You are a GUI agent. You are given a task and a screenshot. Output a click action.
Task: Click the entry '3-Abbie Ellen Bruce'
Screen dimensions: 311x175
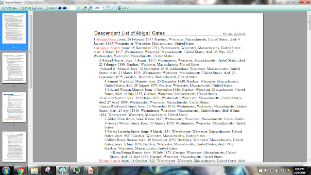pos(120,119)
